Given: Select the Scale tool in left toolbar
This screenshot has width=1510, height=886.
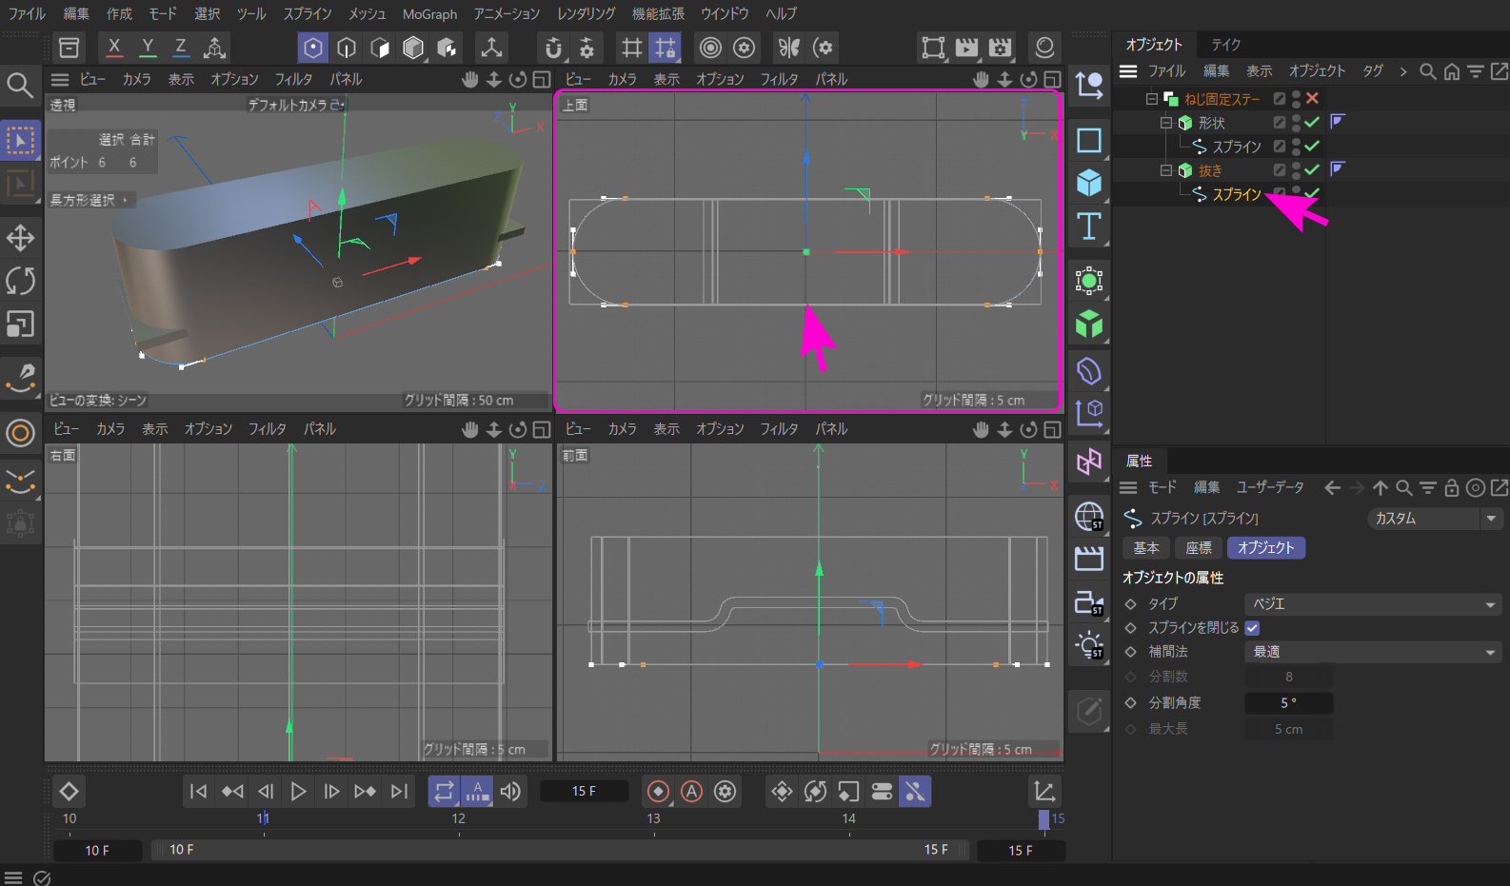Looking at the screenshot, I should point(20,325).
